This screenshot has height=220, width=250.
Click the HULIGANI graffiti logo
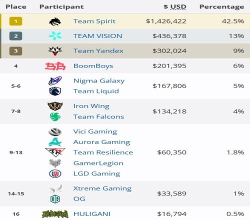click(55, 214)
